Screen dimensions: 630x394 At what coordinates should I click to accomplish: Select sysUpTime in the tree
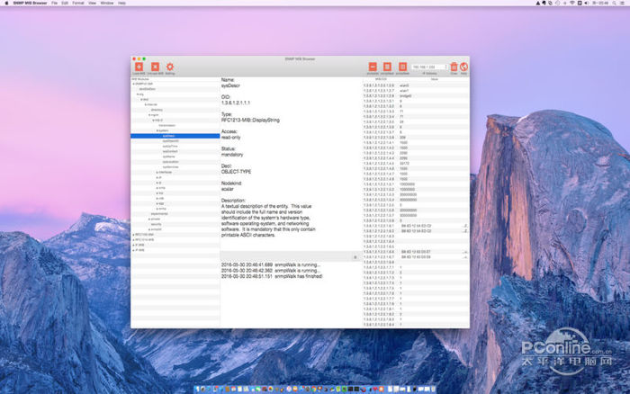click(x=170, y=147)
